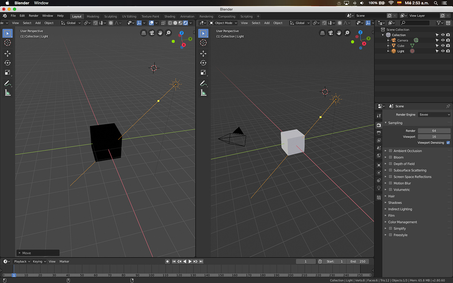Enable the Bloom checkbox
Image resolution: width=453 pixels, height=283 pixels.
click(390, 157)
